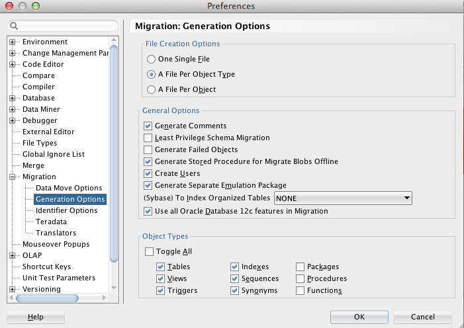Image resolution: width=464 pixels, height=328 pixels.
Task: Expand the Environment tree node
Action: tap(13, 42)
